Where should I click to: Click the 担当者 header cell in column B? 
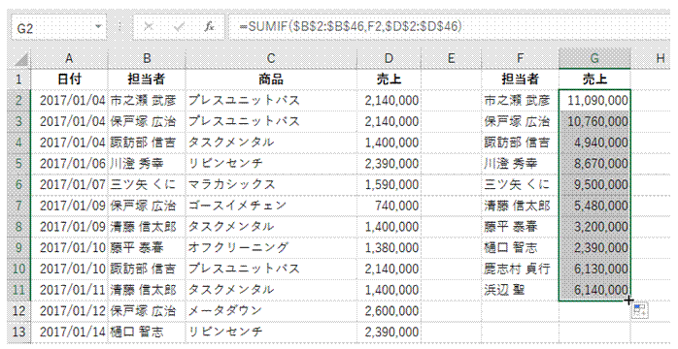coord(146,79)
